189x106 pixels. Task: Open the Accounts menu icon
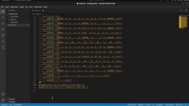click(3, 94)
